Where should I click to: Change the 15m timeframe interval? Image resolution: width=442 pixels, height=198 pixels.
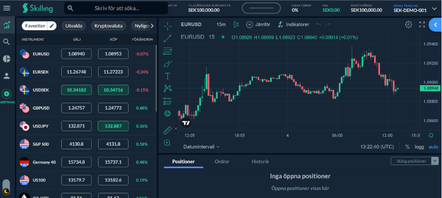click(x=221, y=25)
